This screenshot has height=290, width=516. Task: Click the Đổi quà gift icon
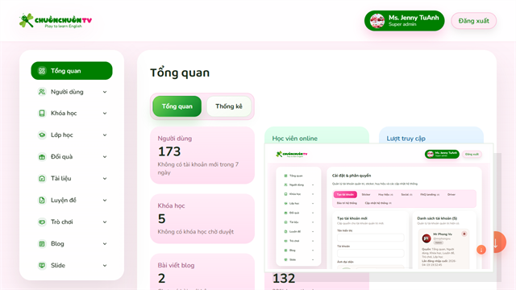42,157
